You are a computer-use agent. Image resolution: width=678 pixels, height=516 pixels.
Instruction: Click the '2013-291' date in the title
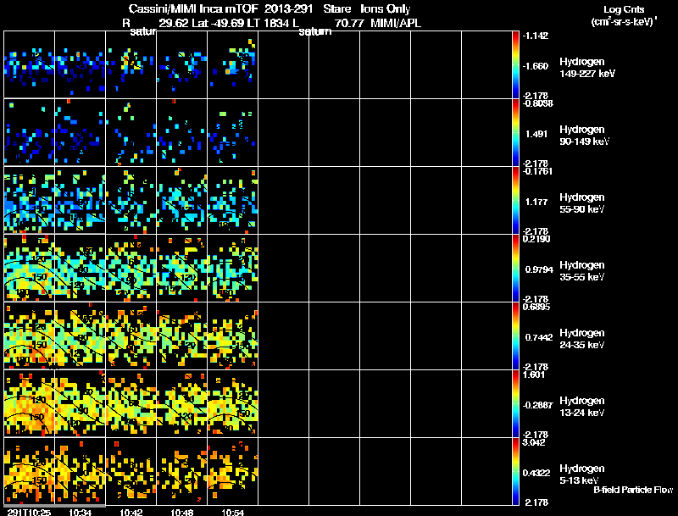(x=288, y=8)
